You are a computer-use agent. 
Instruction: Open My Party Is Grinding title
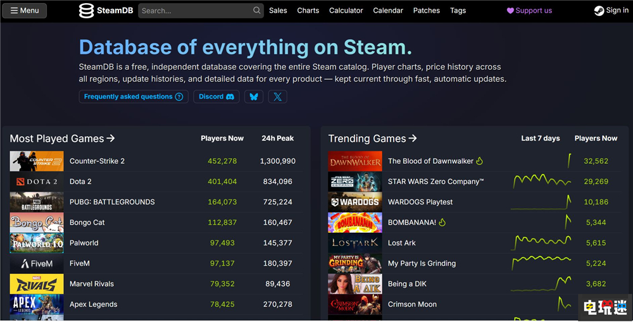pos(422,264)
